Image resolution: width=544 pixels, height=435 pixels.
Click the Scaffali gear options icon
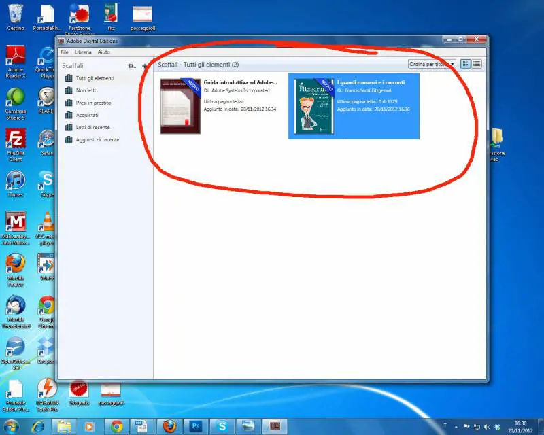[131, 65]
